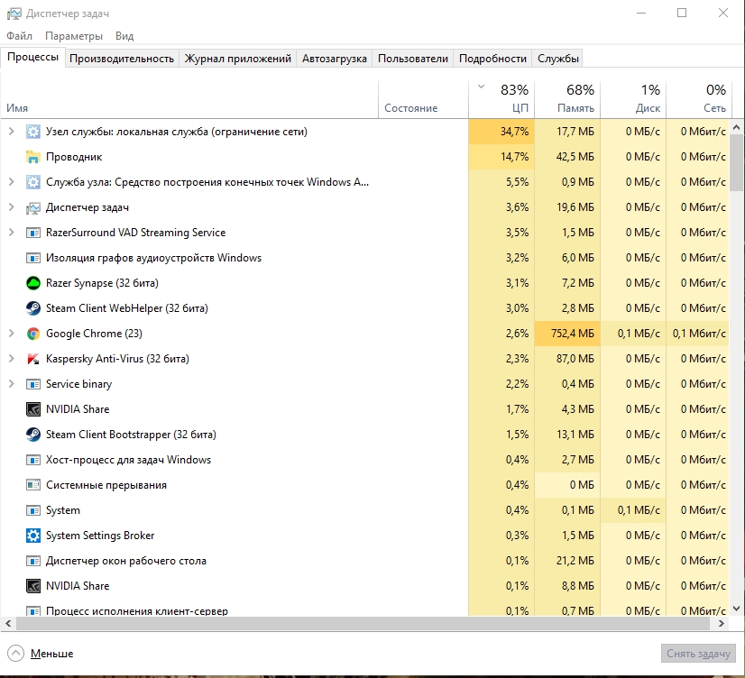745x678 pixels.
Task: Expand the RazerSurround VAD Streaming Service group
Action: pyautogui.click(x=11, y=233)
